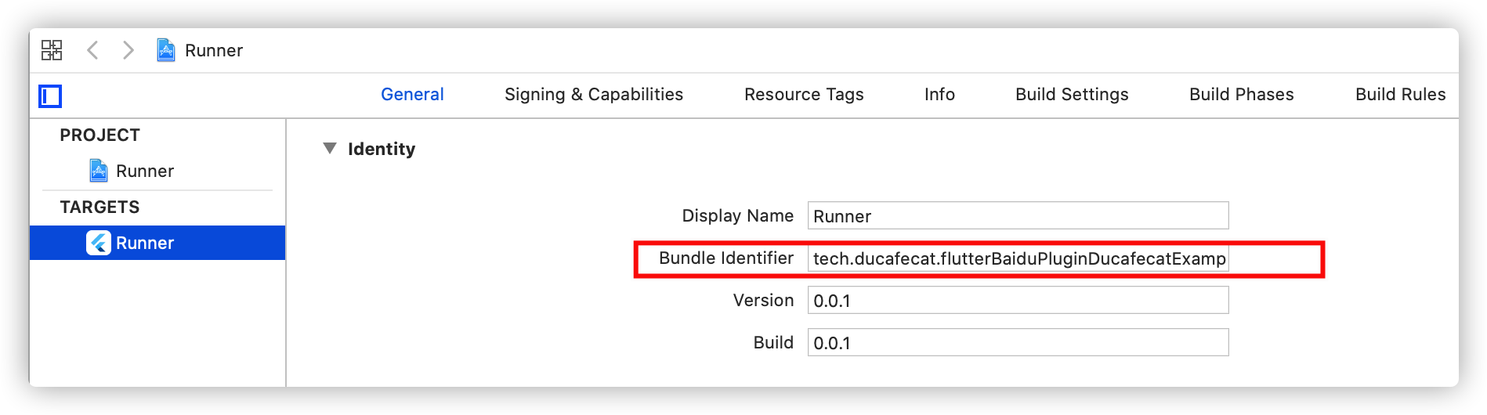1487x415 pixels.
Task: Toggle the project and targets sidebar icon
Action: pyautogui.click(x=50, y=96)
